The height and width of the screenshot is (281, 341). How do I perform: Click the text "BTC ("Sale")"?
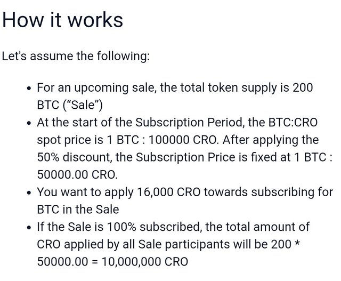click(x=70, y=105)
